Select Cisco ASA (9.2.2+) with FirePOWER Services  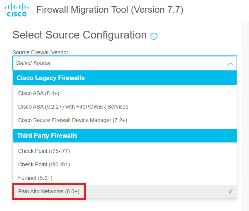point(125,107)
